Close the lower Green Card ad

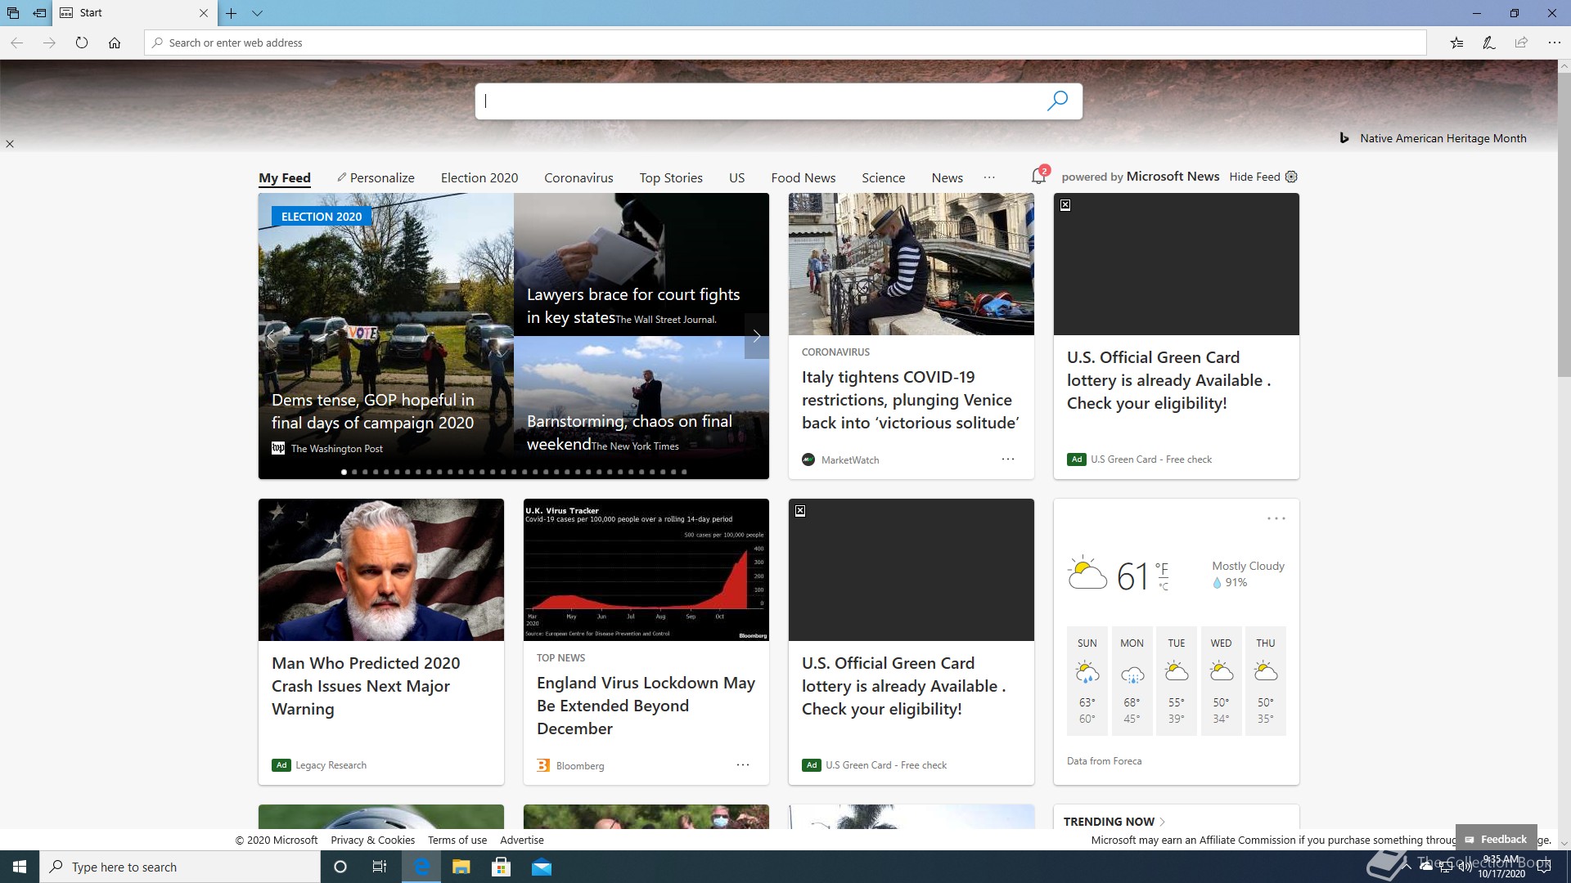coord(800,511)
